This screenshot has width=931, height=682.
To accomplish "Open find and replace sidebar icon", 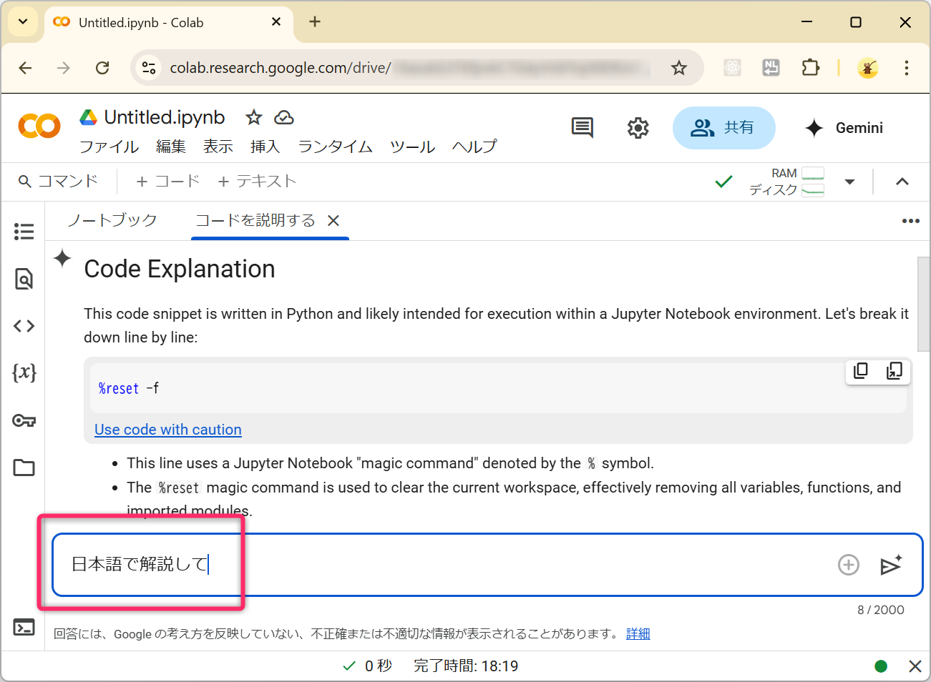I will (x=24, y=279).
